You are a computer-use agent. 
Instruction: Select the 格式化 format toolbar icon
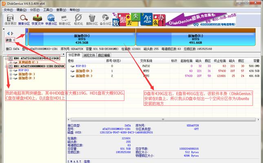click(x=78, y=20)
